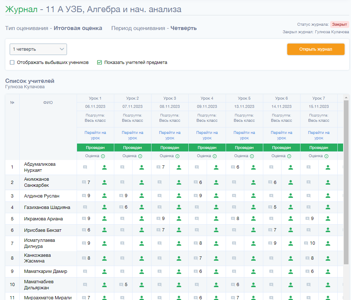Select grade 7 for Абдумаликова Нурхаят, Урок 3

pos(163,167)
